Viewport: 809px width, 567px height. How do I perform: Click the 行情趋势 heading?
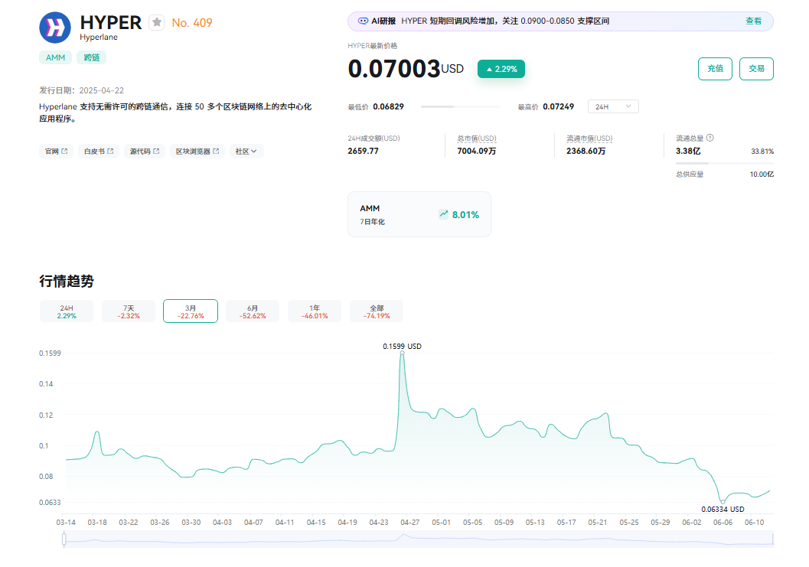pyautogui.click(x=67, y=281)
